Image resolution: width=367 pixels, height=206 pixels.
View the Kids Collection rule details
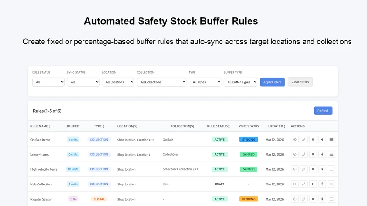point(295,184)
